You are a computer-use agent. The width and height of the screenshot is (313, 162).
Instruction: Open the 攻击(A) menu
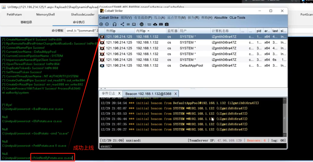[160, 17]
